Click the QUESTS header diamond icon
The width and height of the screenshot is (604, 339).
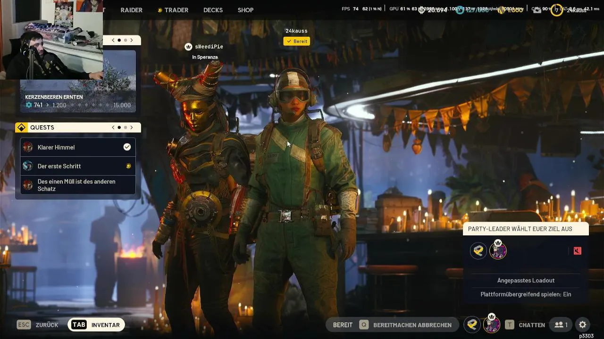[x=21, y=128]
